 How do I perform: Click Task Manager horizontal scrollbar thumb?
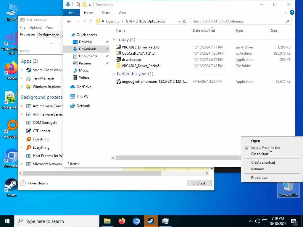[92, 173]
